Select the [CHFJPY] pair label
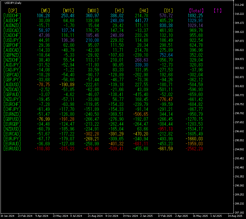 [x=12, y=109]
